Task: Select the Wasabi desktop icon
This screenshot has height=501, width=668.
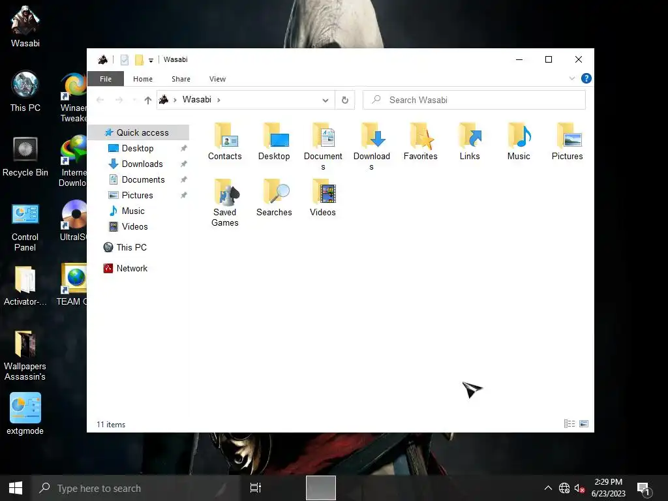Action: (25, 26)
